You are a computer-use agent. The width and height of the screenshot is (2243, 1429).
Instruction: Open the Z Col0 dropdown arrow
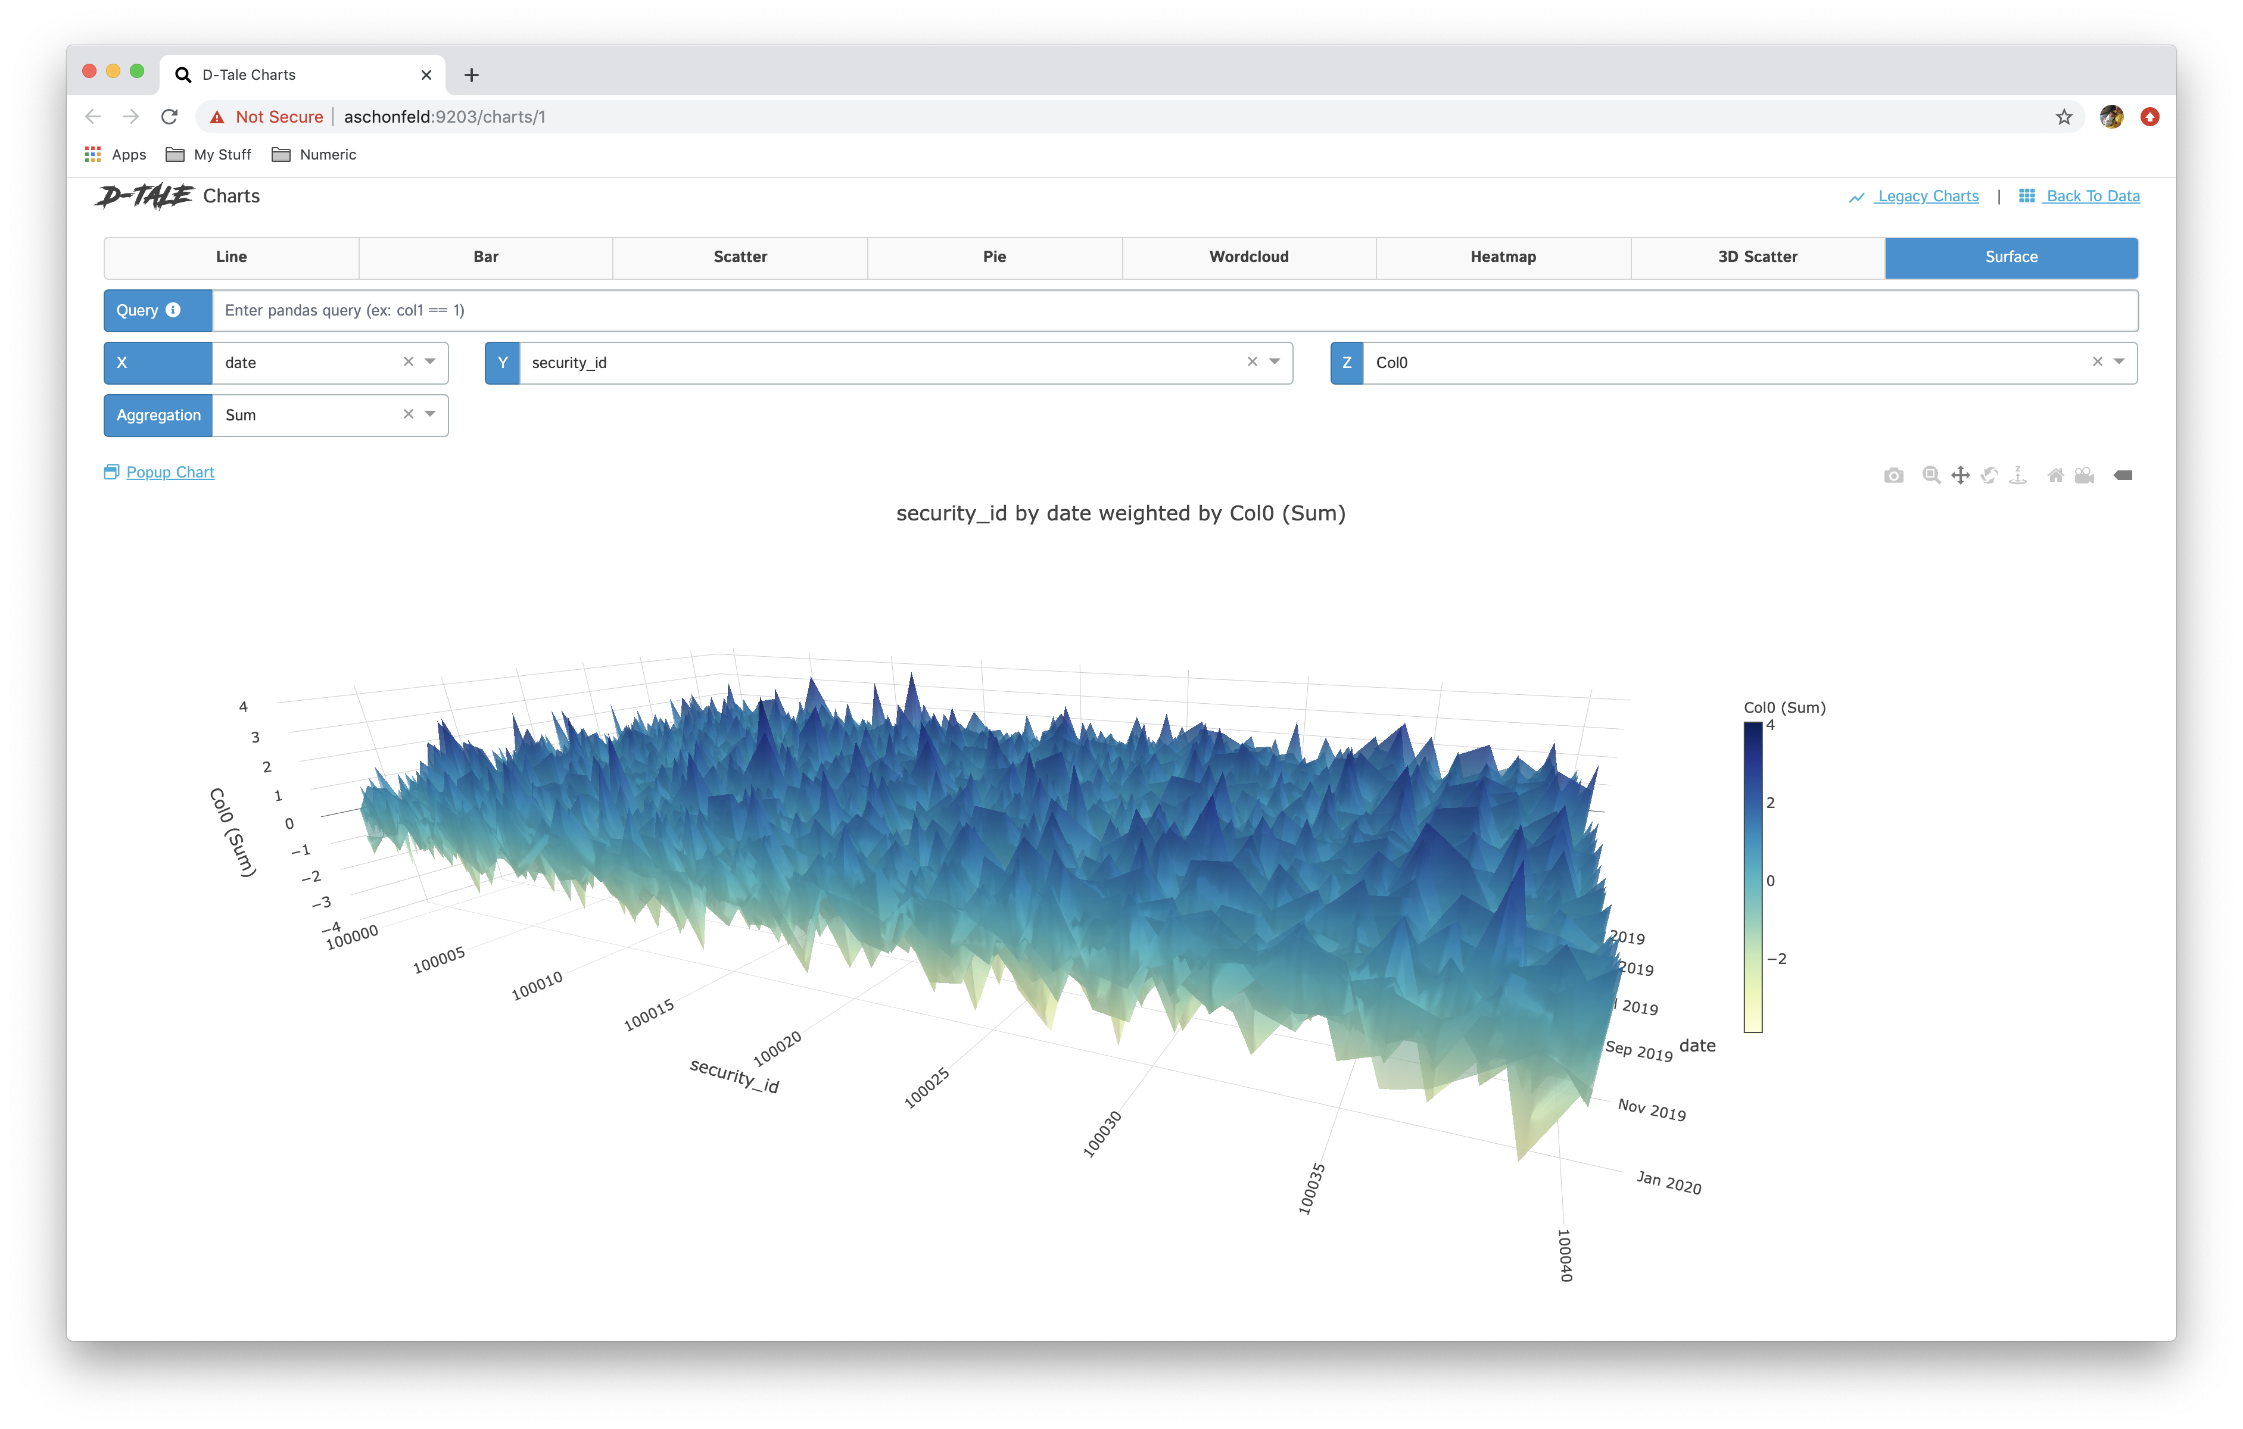click(x=2119, y=362)
